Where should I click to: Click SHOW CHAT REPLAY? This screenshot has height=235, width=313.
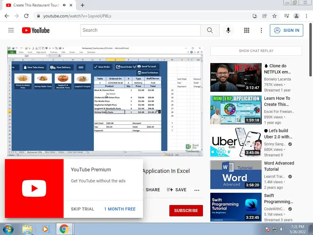pos(256,51)
